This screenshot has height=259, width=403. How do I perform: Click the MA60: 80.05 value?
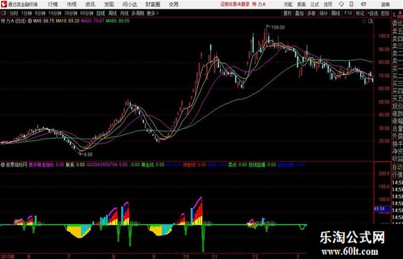118,21
